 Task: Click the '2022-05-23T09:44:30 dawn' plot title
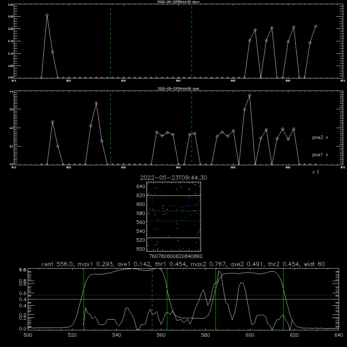tap(178, 2)
